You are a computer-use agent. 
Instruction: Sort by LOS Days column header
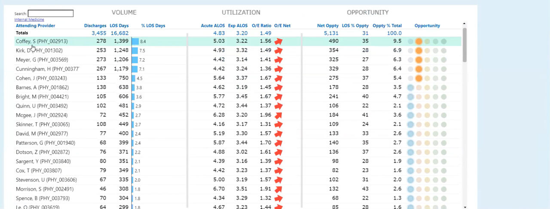pos(119,26)
